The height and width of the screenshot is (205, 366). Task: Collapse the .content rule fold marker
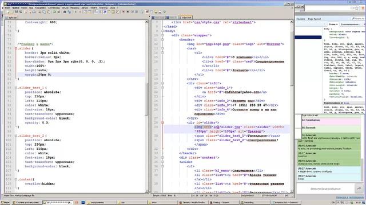click(x=16, y=179)
